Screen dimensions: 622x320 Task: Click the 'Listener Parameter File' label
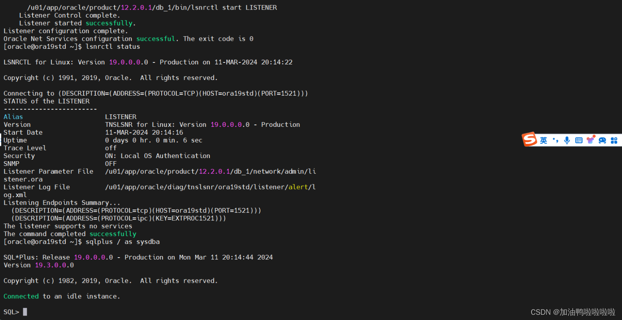48,171
